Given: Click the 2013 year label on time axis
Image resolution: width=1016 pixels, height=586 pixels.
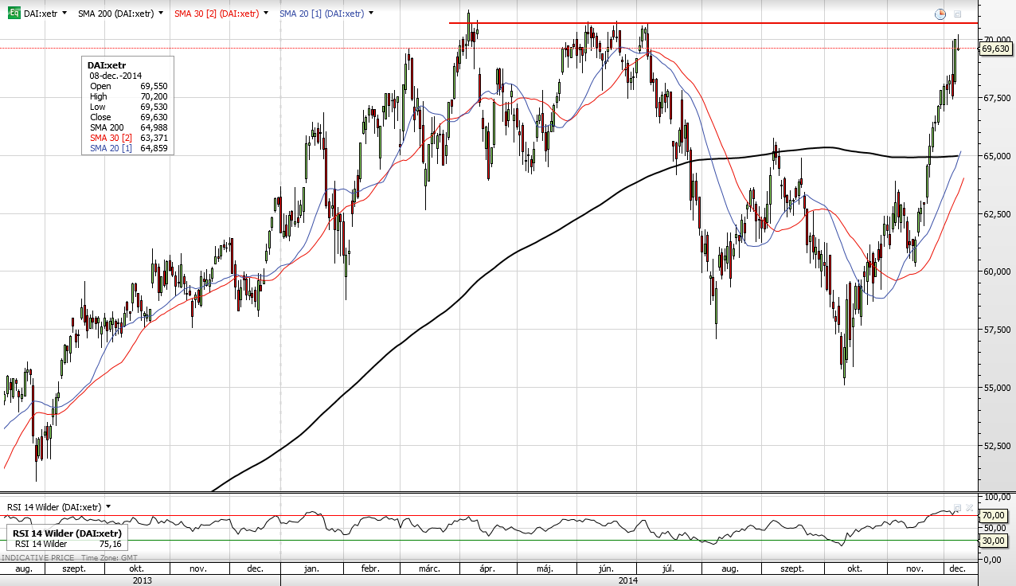Looking at the screenshot, I should point(142,580).
